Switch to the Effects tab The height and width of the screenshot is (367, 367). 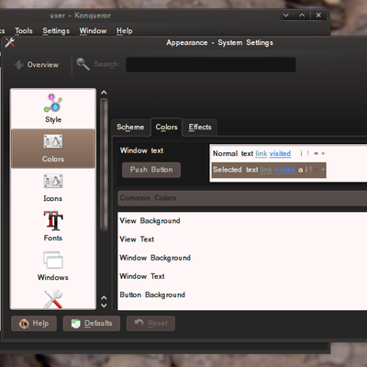coord(200,127)
